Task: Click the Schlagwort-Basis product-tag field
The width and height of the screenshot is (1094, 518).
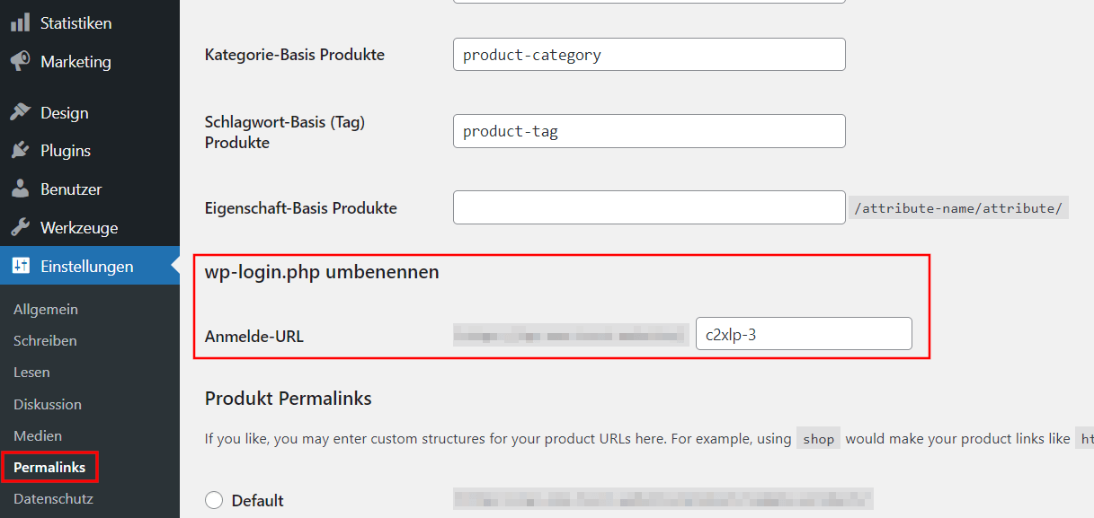Action: 649,131
